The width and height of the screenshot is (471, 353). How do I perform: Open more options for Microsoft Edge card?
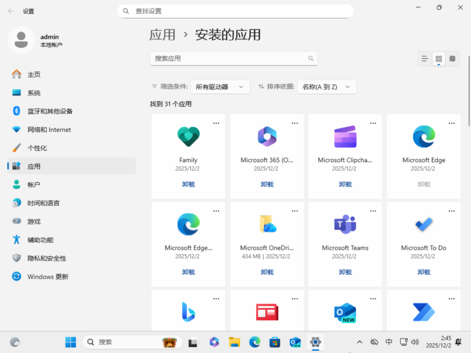pos(451,123)
